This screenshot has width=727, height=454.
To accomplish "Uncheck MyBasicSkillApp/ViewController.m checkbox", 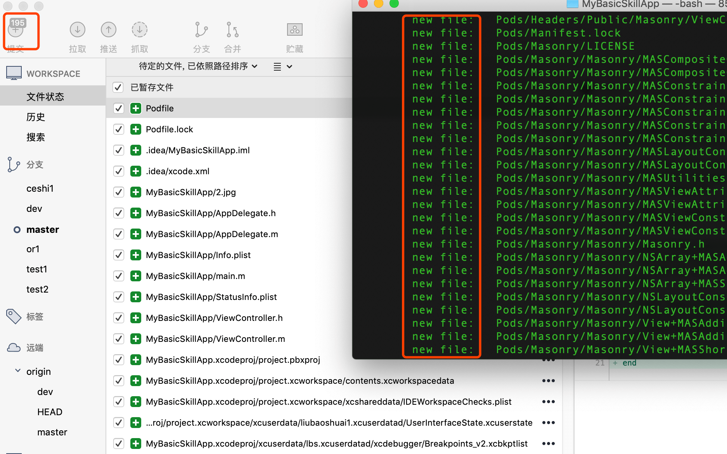I will 118,339.
